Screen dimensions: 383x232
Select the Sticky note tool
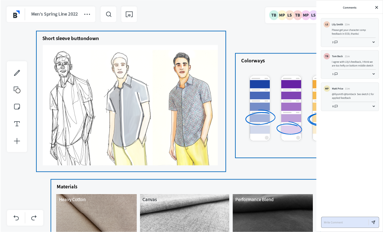(x=17, y=107)
